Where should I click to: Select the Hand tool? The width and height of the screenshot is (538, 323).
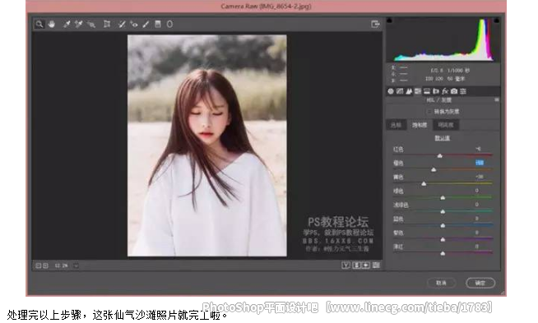click(x=52, y=24)
